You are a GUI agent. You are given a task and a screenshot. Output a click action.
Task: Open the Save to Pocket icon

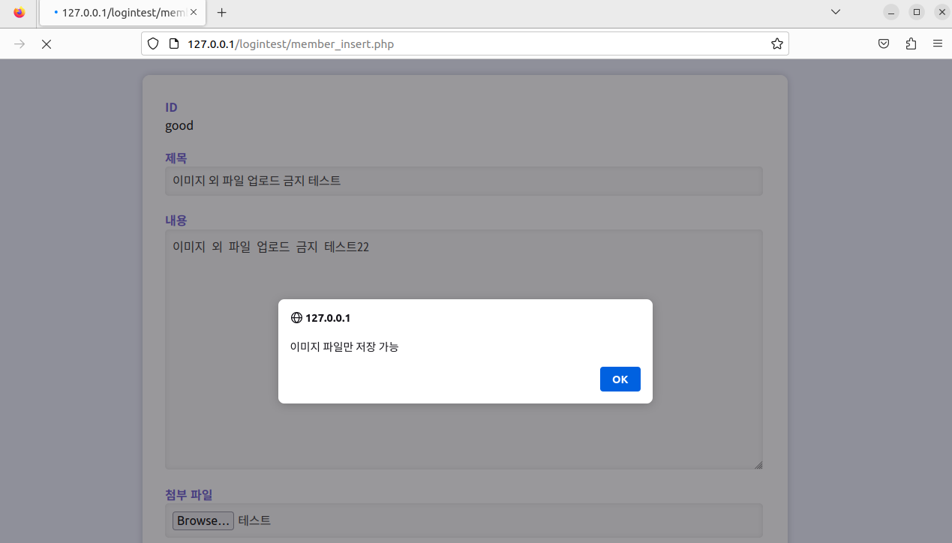pos(884,44)
